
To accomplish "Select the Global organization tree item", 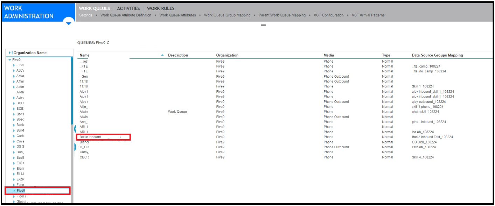I will (21, 202).
